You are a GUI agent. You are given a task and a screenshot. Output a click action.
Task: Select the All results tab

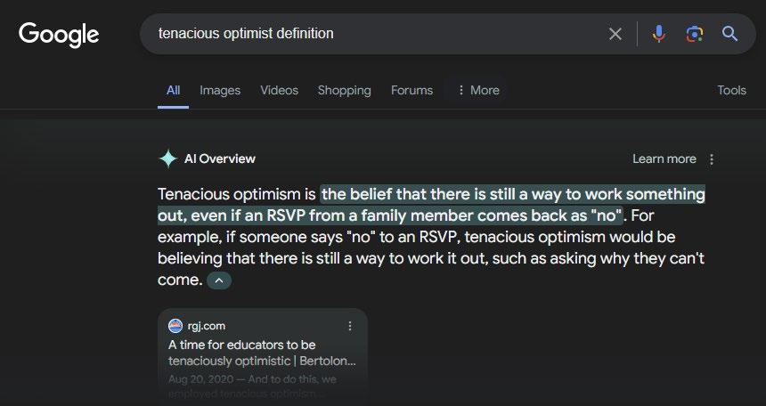[173, 90]
